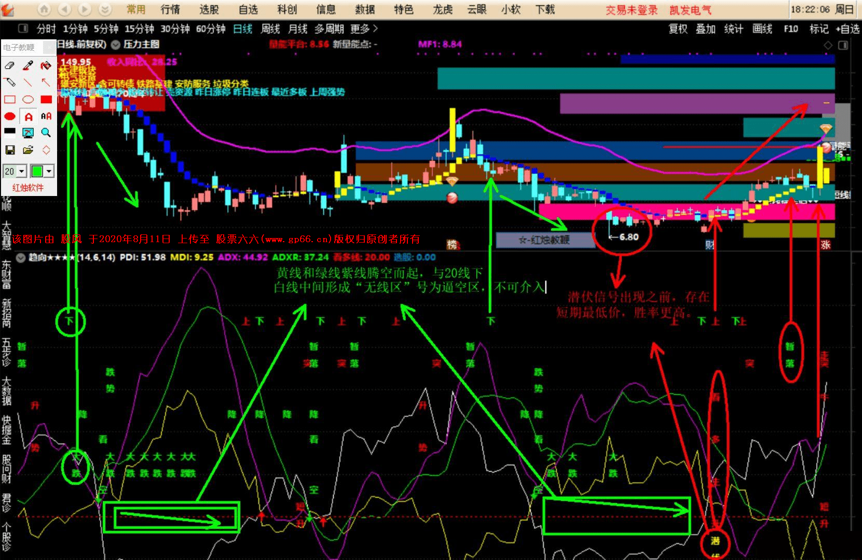Click the 红烛软件 link
This screenshot has height=560, width=862.
pos(28,188)
